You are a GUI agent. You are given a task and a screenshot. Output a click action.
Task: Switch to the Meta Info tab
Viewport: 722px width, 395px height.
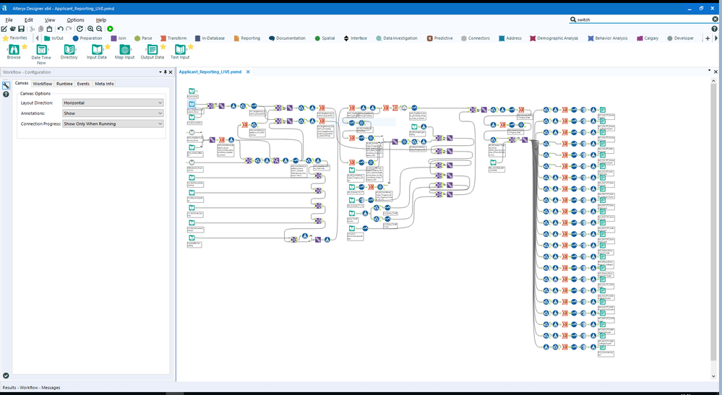104,84
